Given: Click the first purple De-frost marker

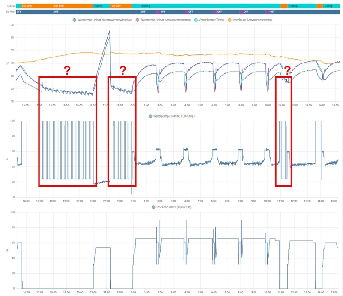Looking at the screenshot, I should click(x=158, y=12).
